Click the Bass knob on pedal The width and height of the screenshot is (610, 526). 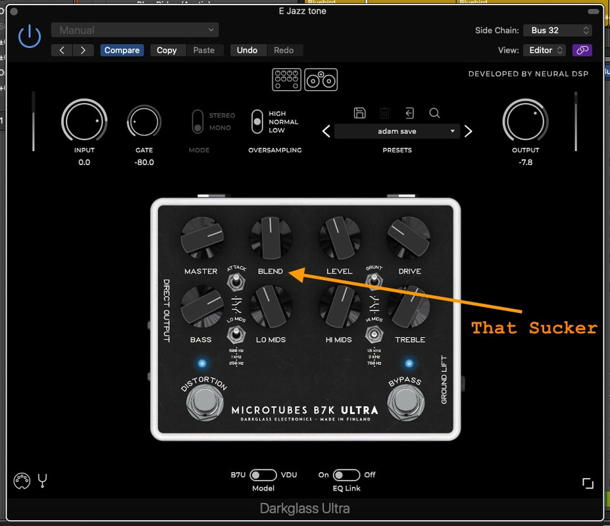[x=202, y=307]
